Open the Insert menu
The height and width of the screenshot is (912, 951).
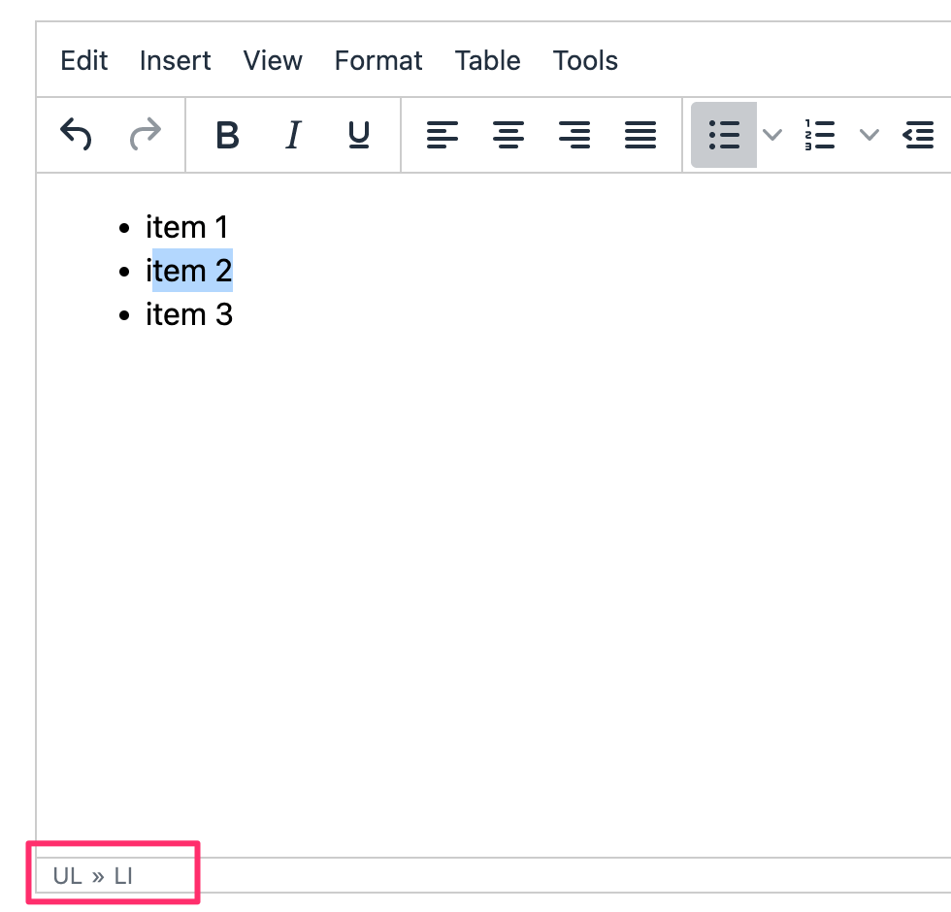click(x=175, y=61)
